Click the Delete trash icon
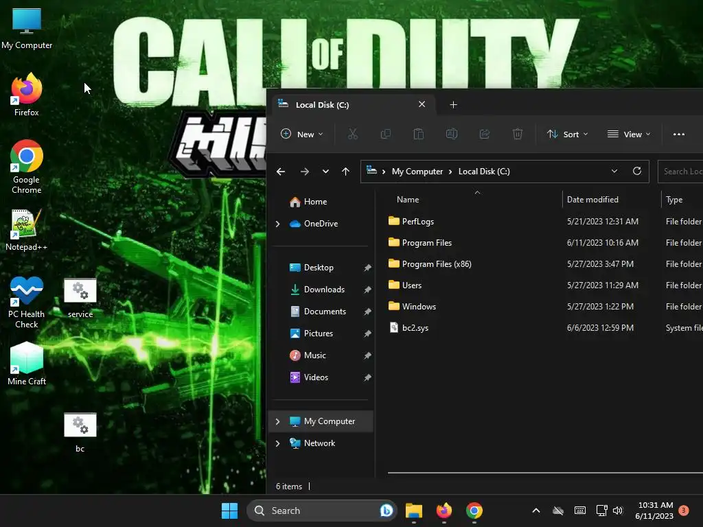 coord(518,134)
